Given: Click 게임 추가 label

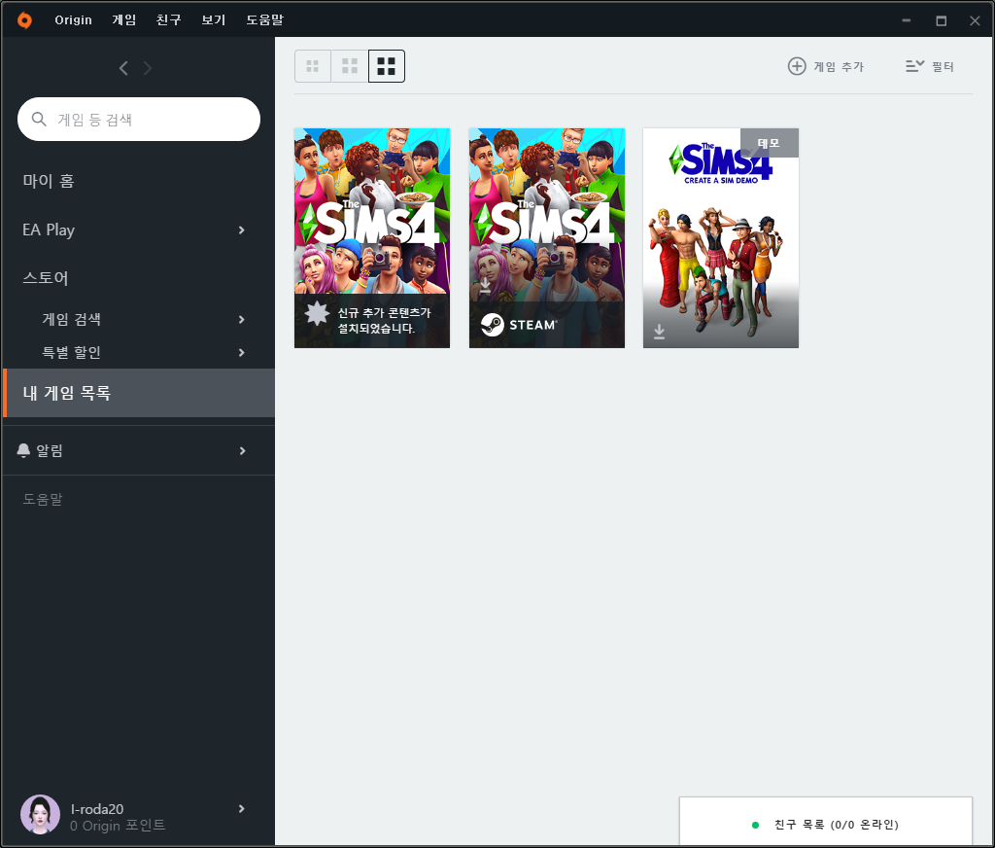Looking at the screenshot, I should coord(839,67).
